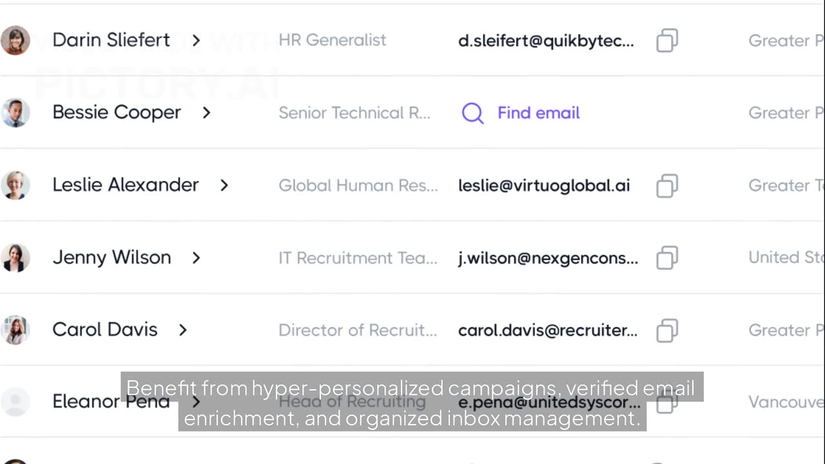Click leslie@virtuoglobal.ai email address
The width and height of the screenshot is (825, 464).
(x=543, y=186)
